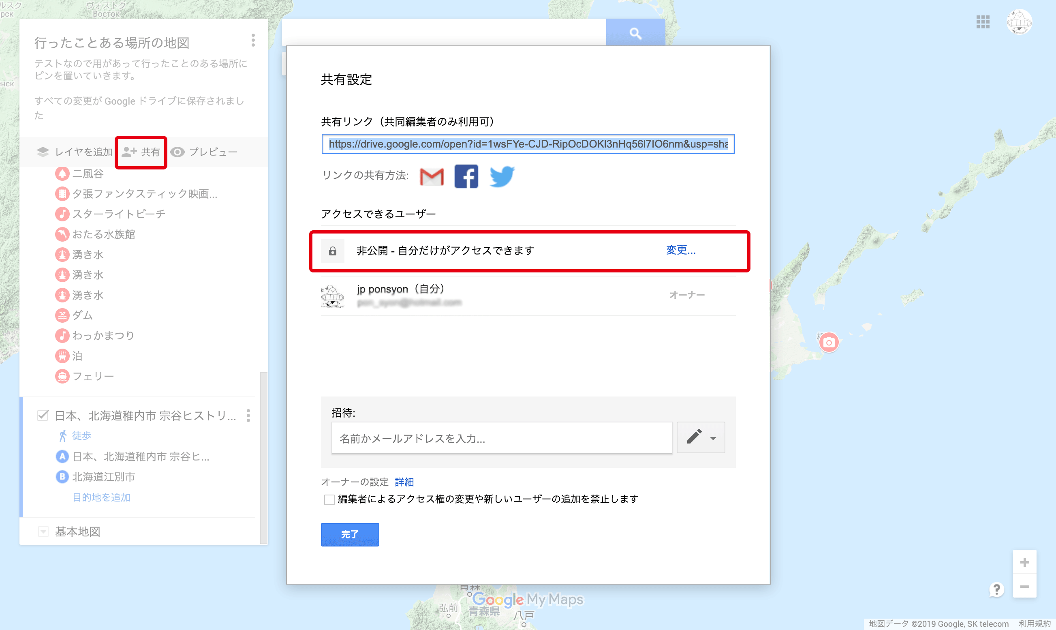Screen dimensions: 1056x630
Task: Click the B waypoint marker 北海道江別市
Action: pyautogui.click(x=62, y=477)
